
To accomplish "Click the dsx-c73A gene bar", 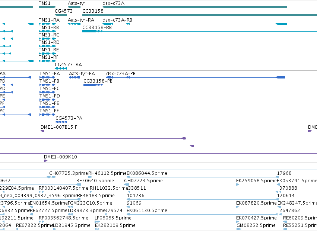I will point(195,7).
